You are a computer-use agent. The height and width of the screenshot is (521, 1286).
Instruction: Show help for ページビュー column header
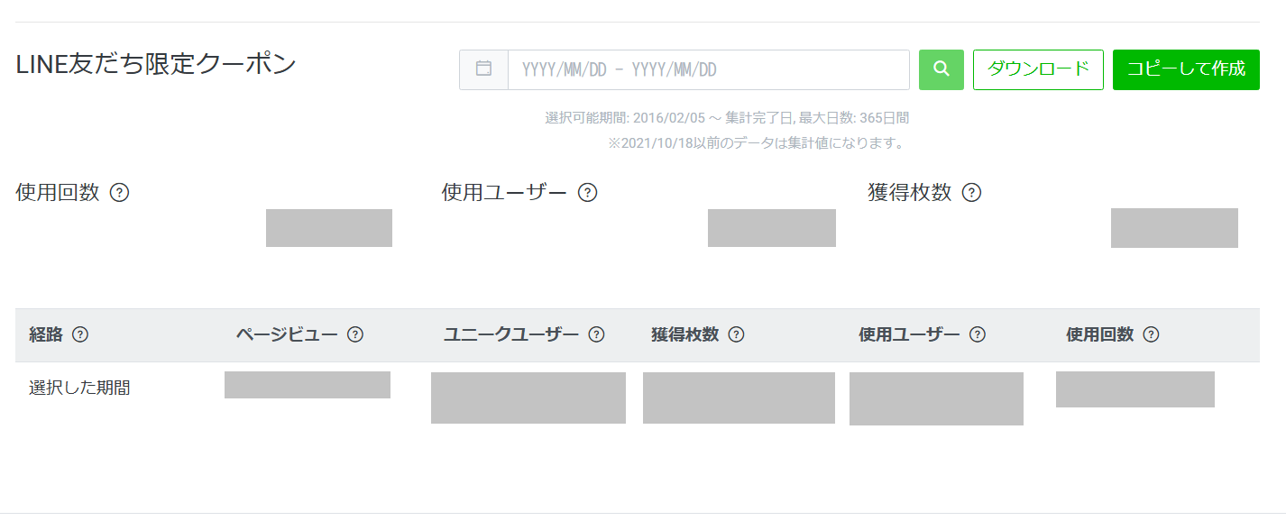coord(355,334)
